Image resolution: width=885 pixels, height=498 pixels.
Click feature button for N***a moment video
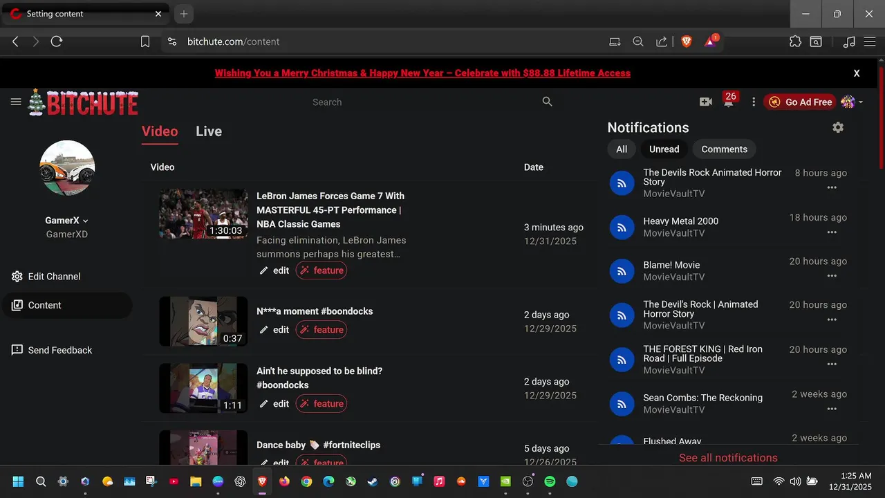click(322, 330)
